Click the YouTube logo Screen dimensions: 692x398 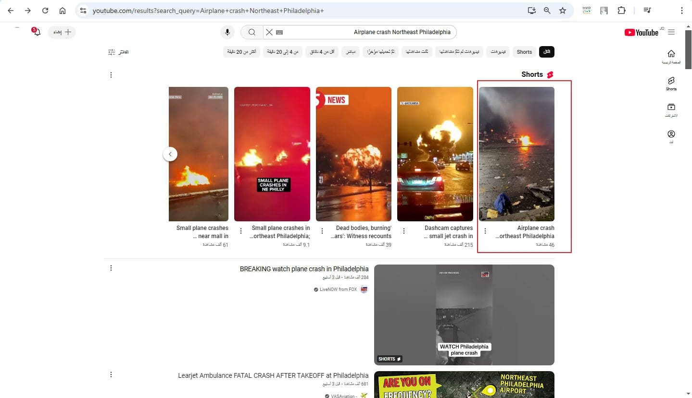tap(642, 32)
